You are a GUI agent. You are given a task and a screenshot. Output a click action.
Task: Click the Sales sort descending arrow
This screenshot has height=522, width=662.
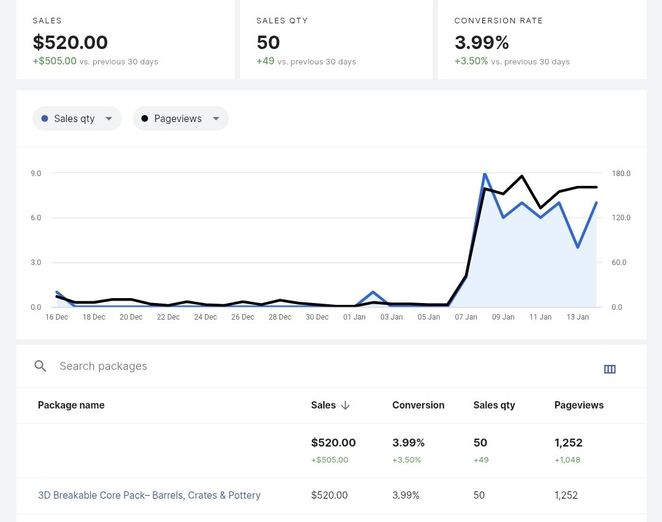tap(345, 405)
